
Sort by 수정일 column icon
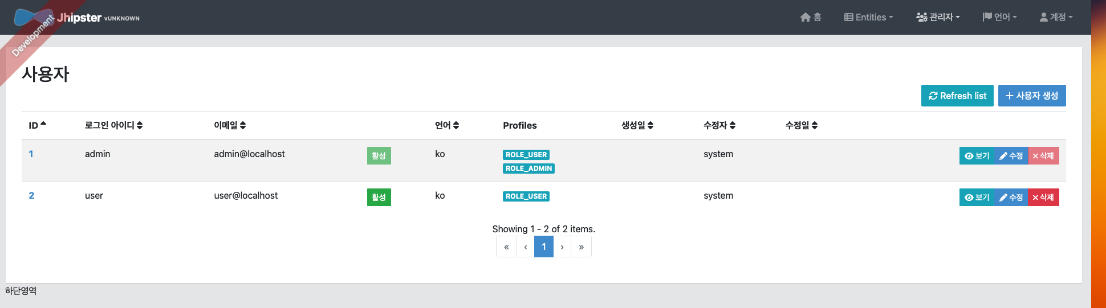815,125
